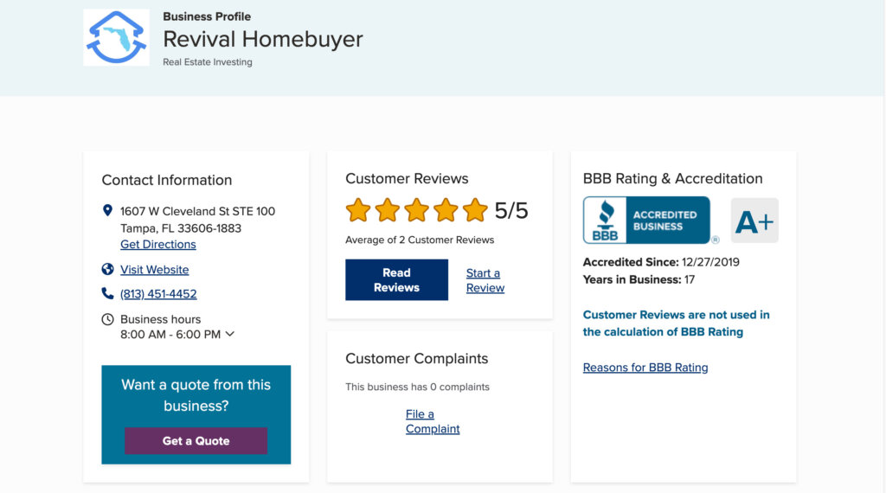
Task: Click the fifth gold review star
Action: pos(475,210)
